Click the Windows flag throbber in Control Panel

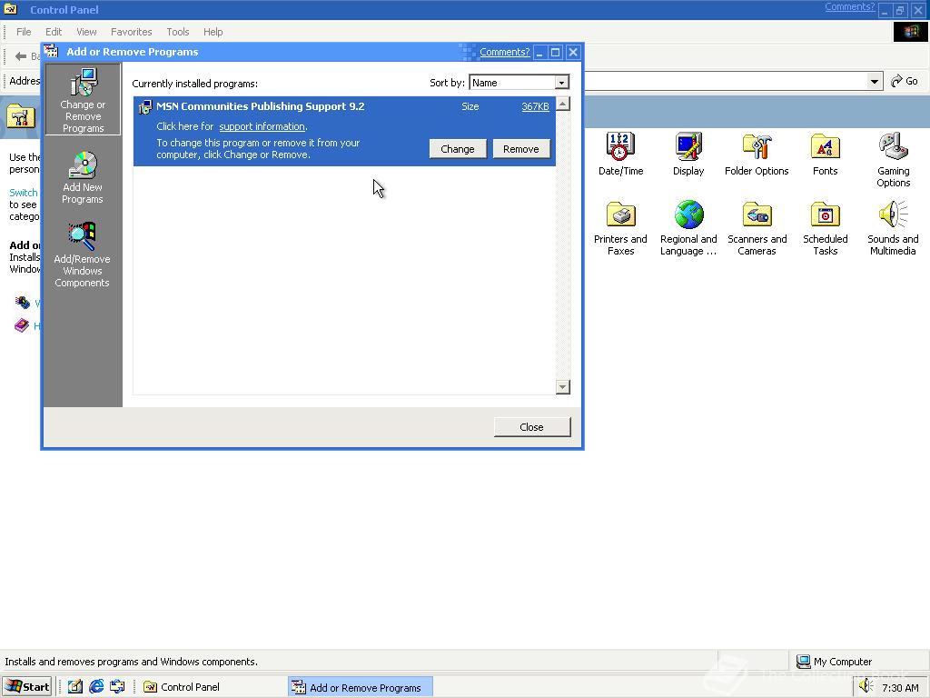910,32
